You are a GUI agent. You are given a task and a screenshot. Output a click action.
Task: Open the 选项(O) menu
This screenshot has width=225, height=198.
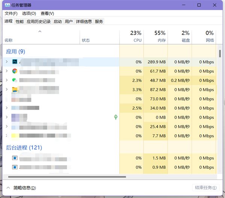pyautogui.click(x=29, y=13)
